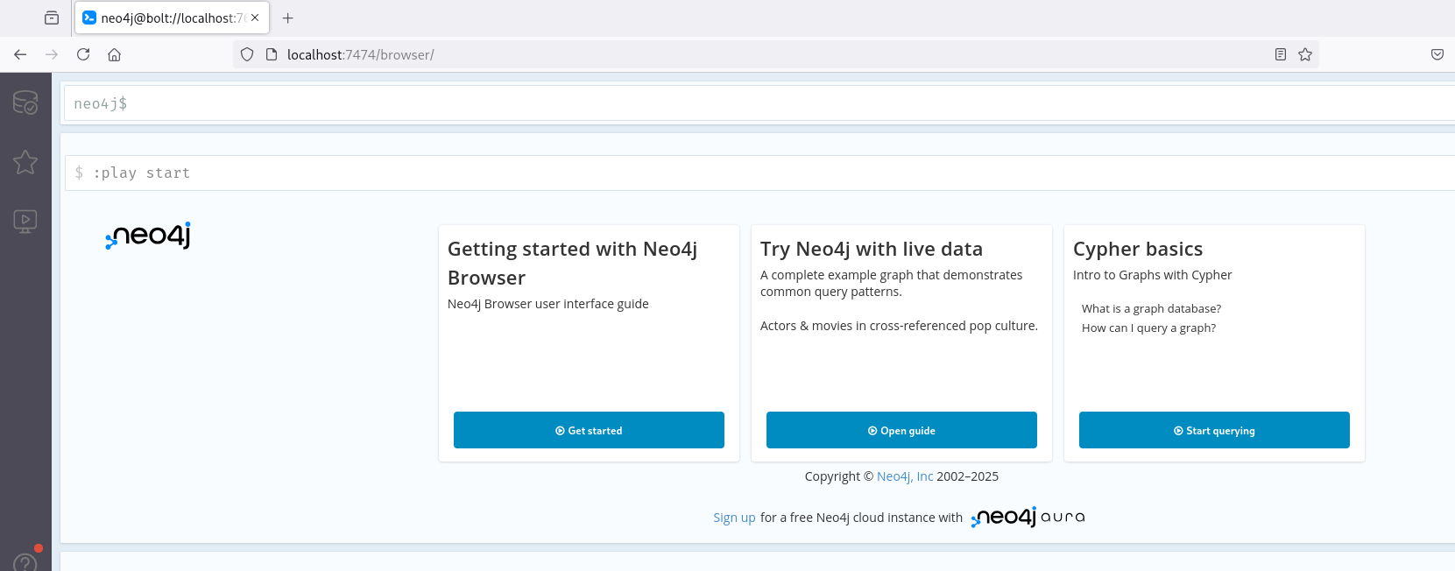Image resolution: width=1455 pixels, height=571 pixels.
Task: Open the Pocket save icon
Action: click(1437, 54)
